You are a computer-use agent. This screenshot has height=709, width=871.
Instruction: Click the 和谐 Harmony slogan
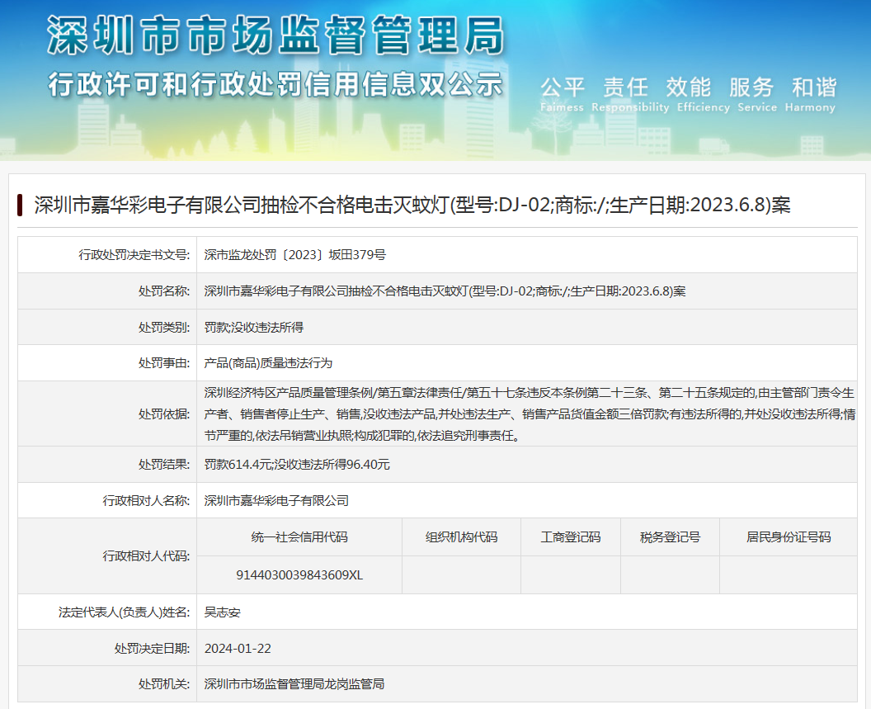(811, 95)
